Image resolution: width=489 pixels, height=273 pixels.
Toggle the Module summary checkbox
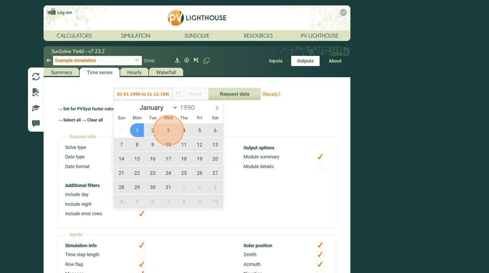320,157
